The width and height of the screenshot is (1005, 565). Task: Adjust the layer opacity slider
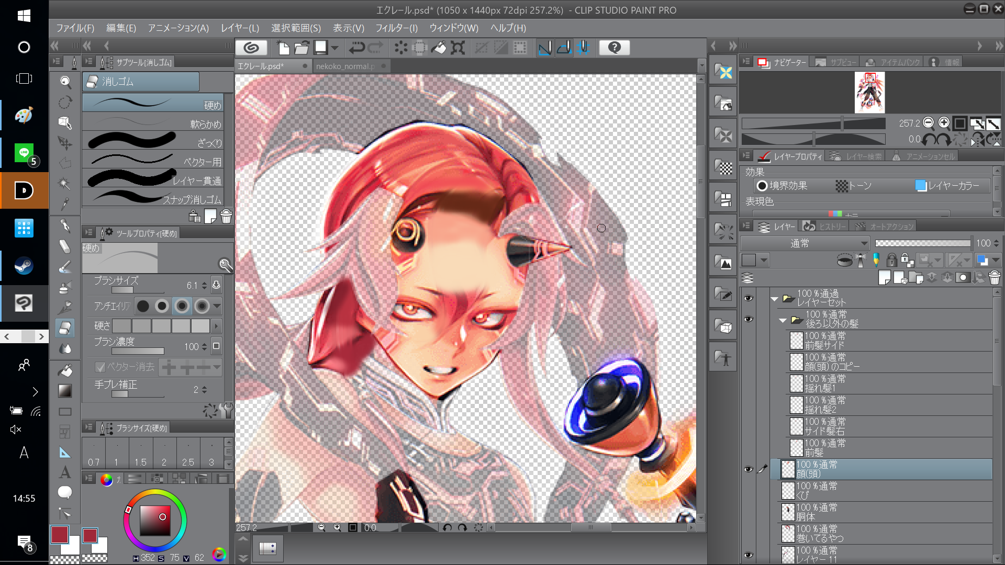923,243
